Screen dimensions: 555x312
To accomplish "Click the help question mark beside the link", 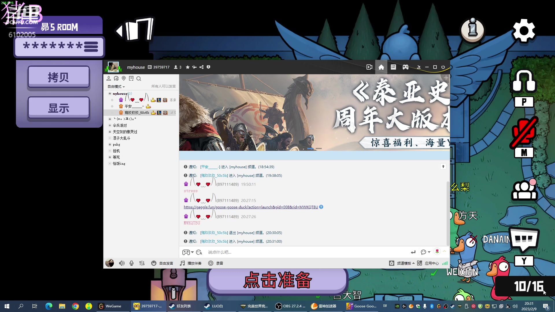I will (321, 207).
